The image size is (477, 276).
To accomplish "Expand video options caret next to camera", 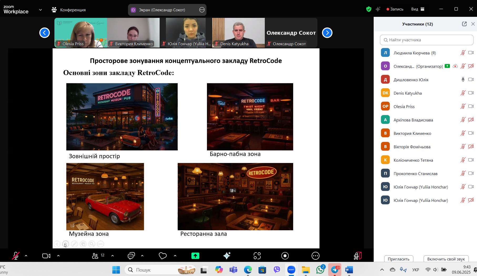I will (x=58, y=256).
